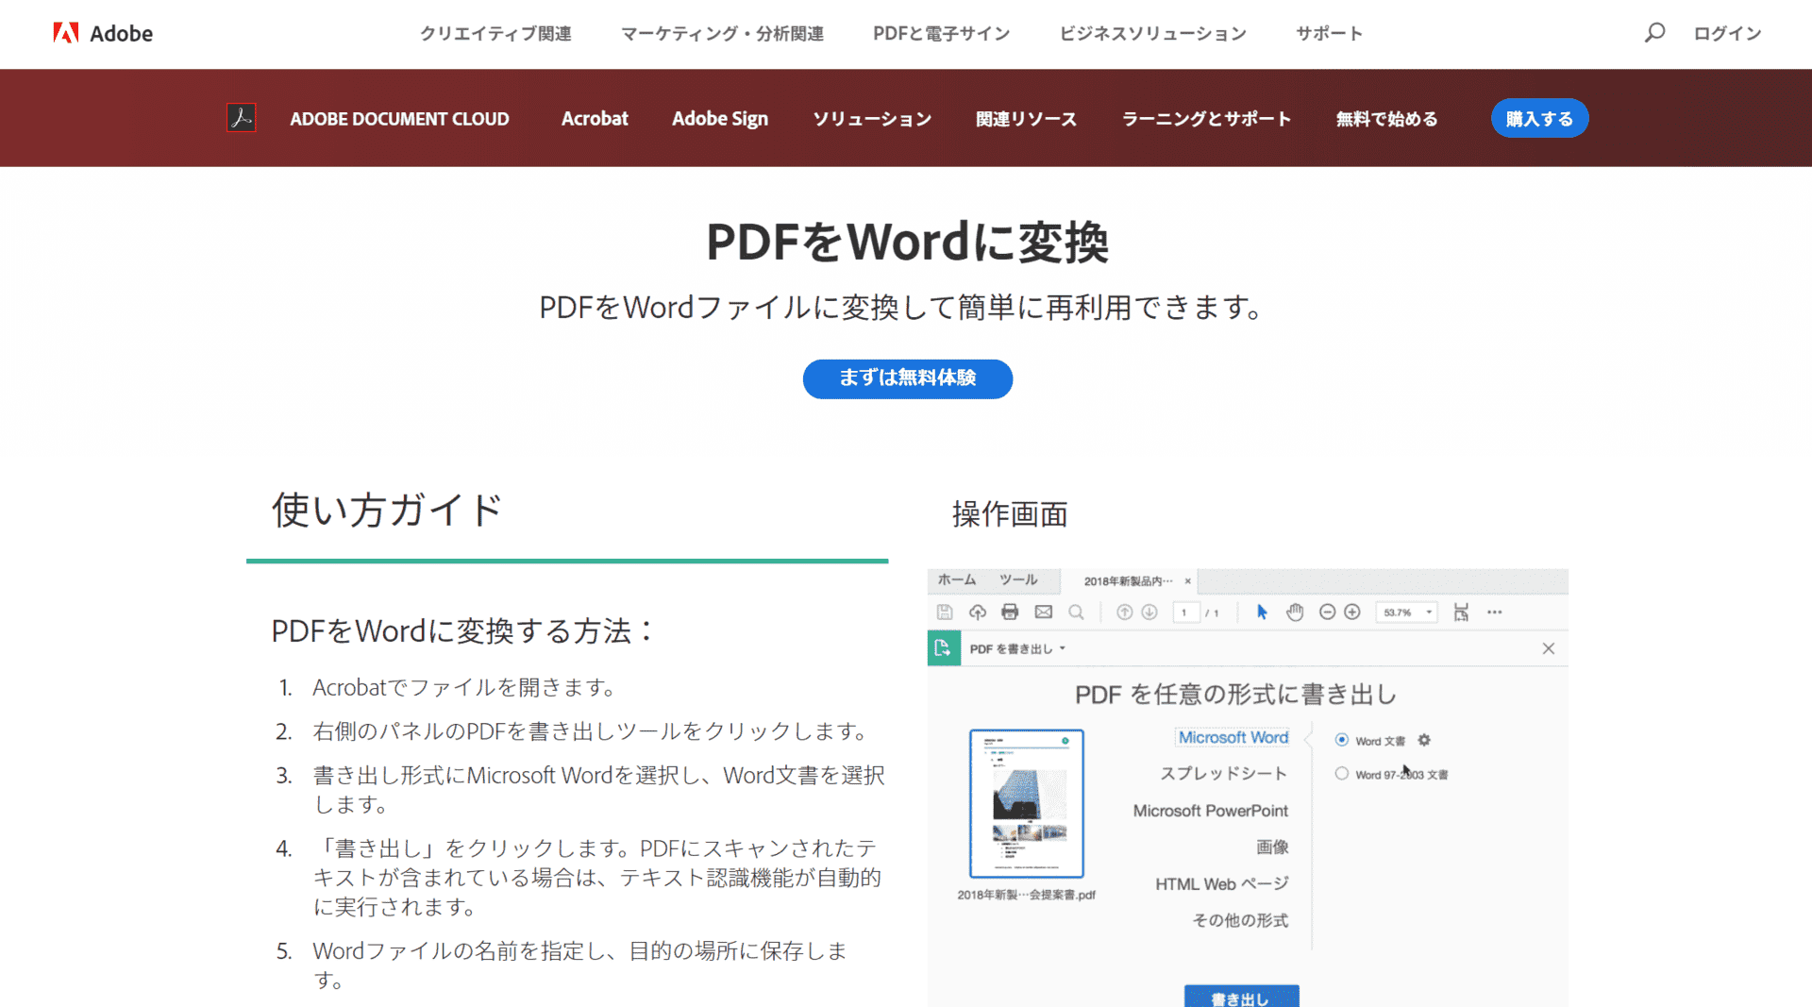Click the next page down-arrow icon
Image resolution: width=1812 pixels, height=1007 pixels.
tap(1149, 613)
